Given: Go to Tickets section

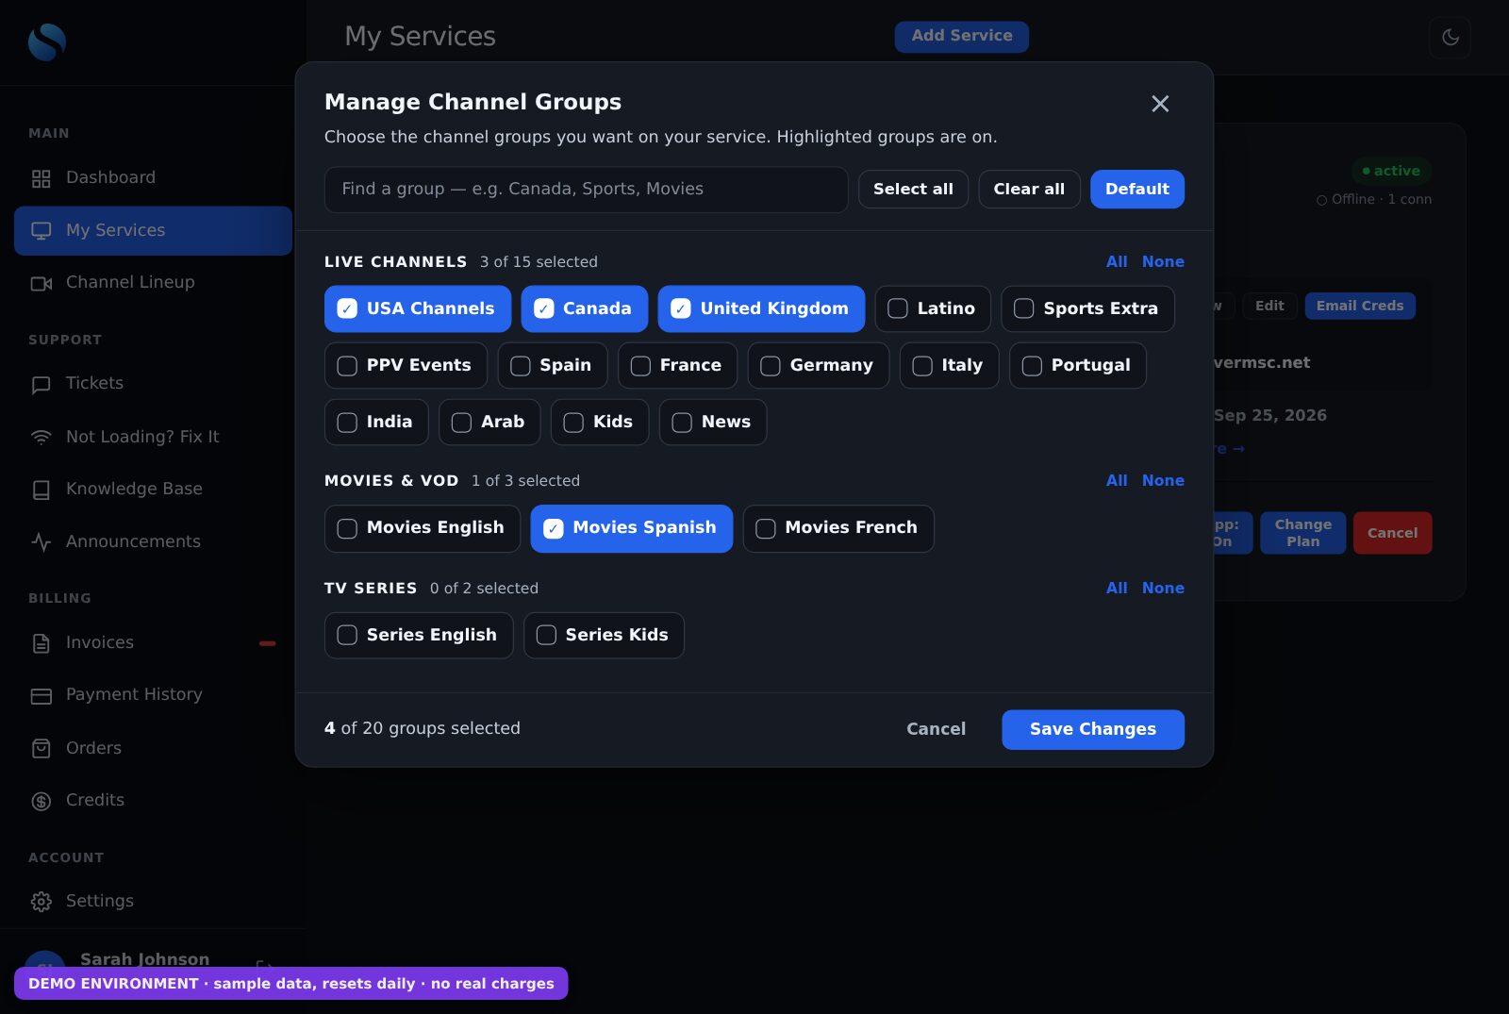Looking at the screenshot, I should pyautogui.click(x=153, y=384).
